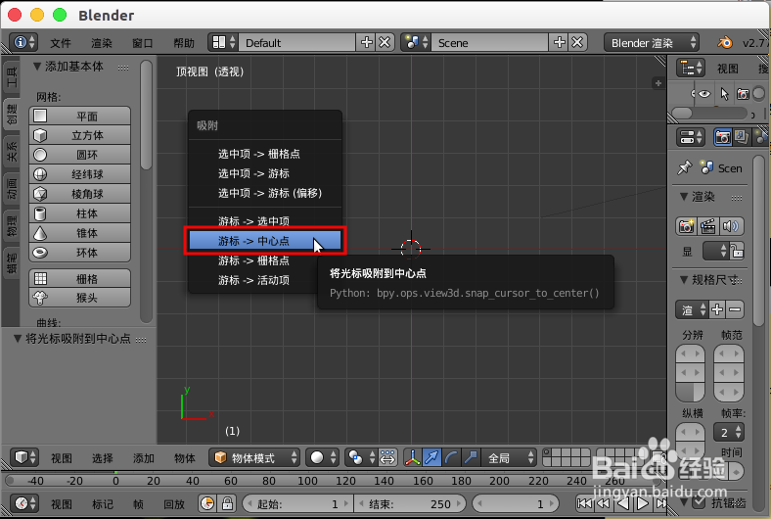Add a render preset with plus
This screenshot has height=519, width=771.
click(x=717, y=309)
